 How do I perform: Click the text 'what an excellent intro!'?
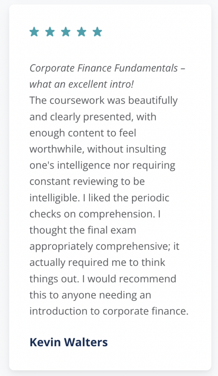tap(81, 84)
